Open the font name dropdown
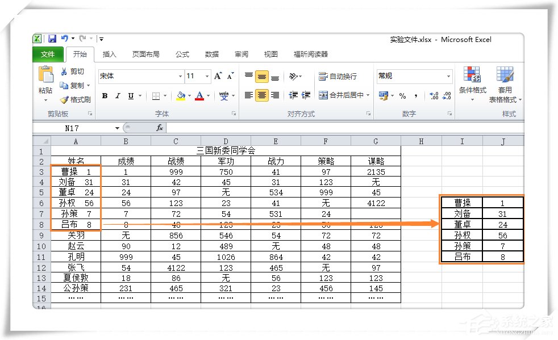 coord(181,76)
